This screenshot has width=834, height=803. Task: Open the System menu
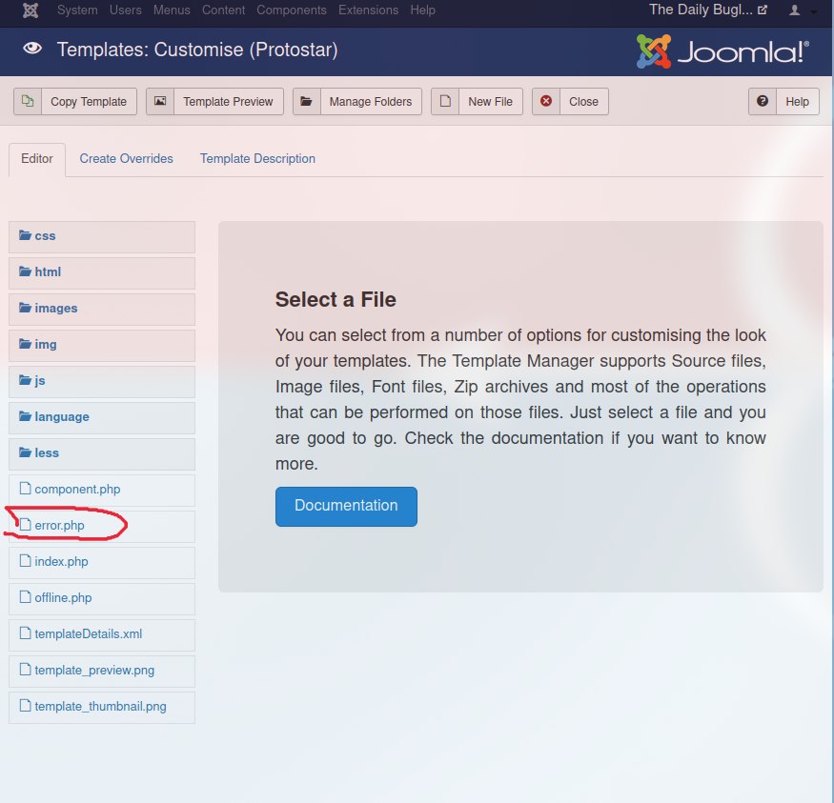tap(77, 10)
